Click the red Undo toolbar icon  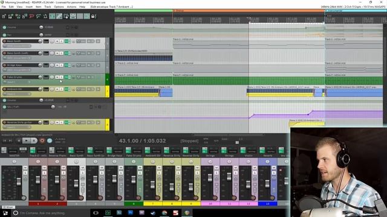pos(31,16)
